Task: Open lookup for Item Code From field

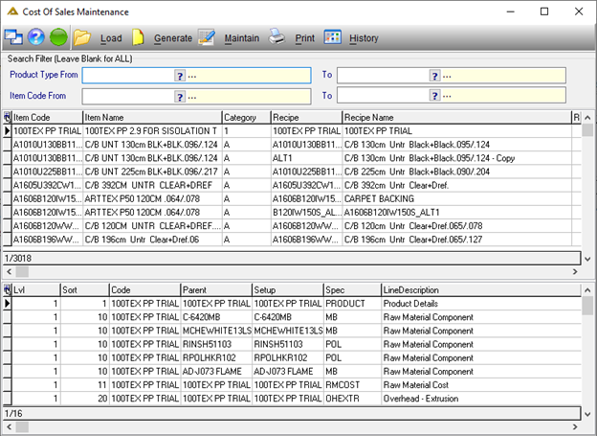Action: point(180,97)
